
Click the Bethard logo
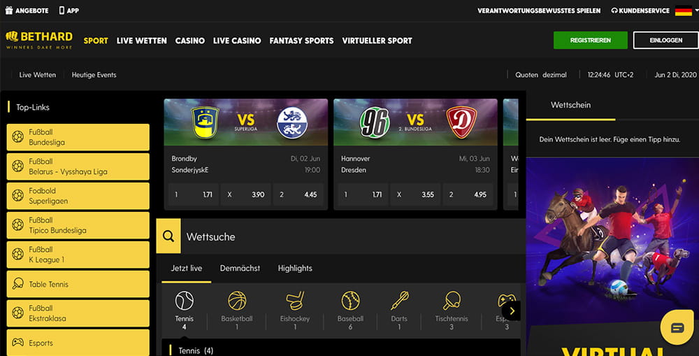(38, 40)
